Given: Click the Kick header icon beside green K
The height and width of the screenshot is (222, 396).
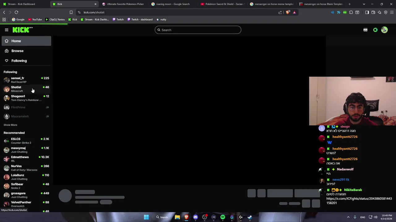Looking at the screenshot, I should pyautogui.click(x=365, y=30).
